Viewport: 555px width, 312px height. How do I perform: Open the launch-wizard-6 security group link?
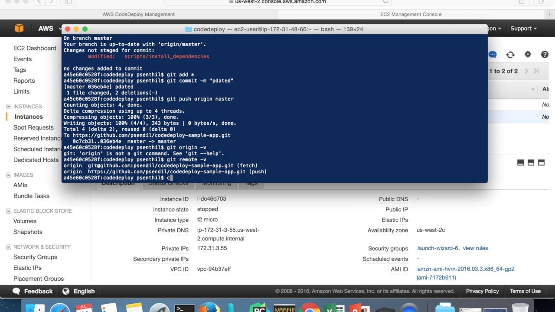(x=438, y=248)
